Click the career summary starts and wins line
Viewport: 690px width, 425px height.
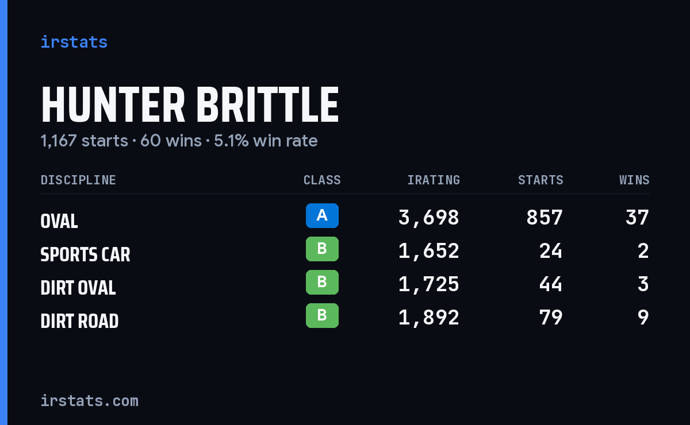(x=179, y=141)
